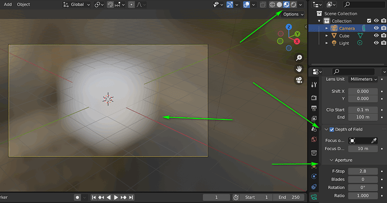The height and width of the screenshot is (203, 387).
Task: Open the snapping options dropdown
Action: pyautogui.click(x=120, y=4)
